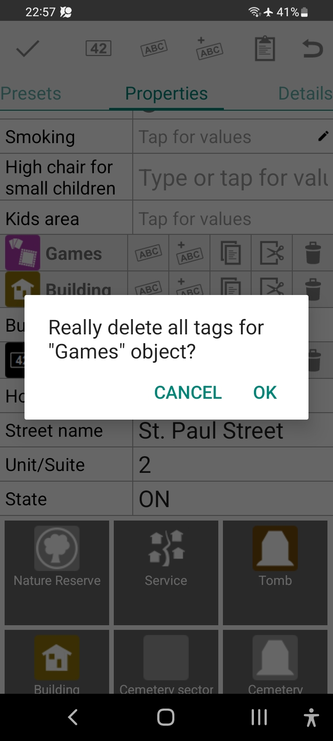Select the Nature Reserve preset tile
333x741 pixels.
click(57, 573)
